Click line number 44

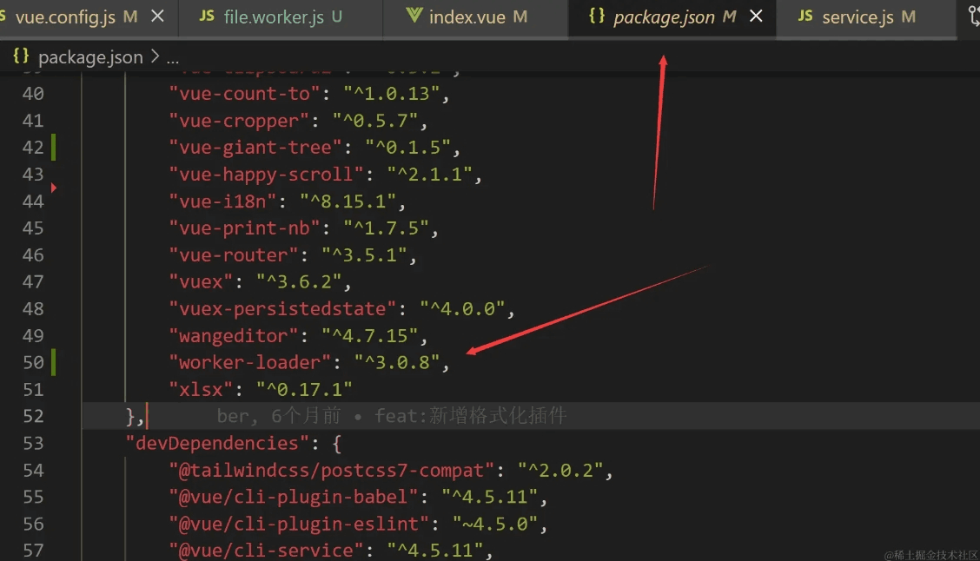[33, 201]
